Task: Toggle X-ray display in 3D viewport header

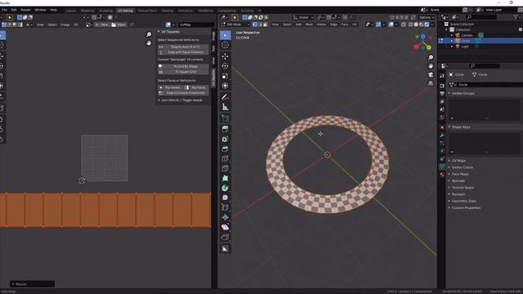Action: 403,24
